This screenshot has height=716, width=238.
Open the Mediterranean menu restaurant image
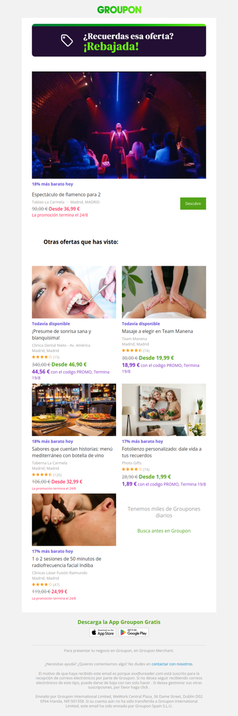click(74, 410)
